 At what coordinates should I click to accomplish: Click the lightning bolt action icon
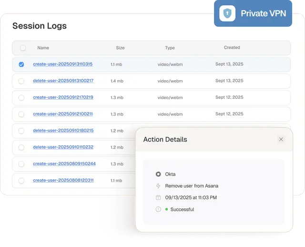click(158, 186)
